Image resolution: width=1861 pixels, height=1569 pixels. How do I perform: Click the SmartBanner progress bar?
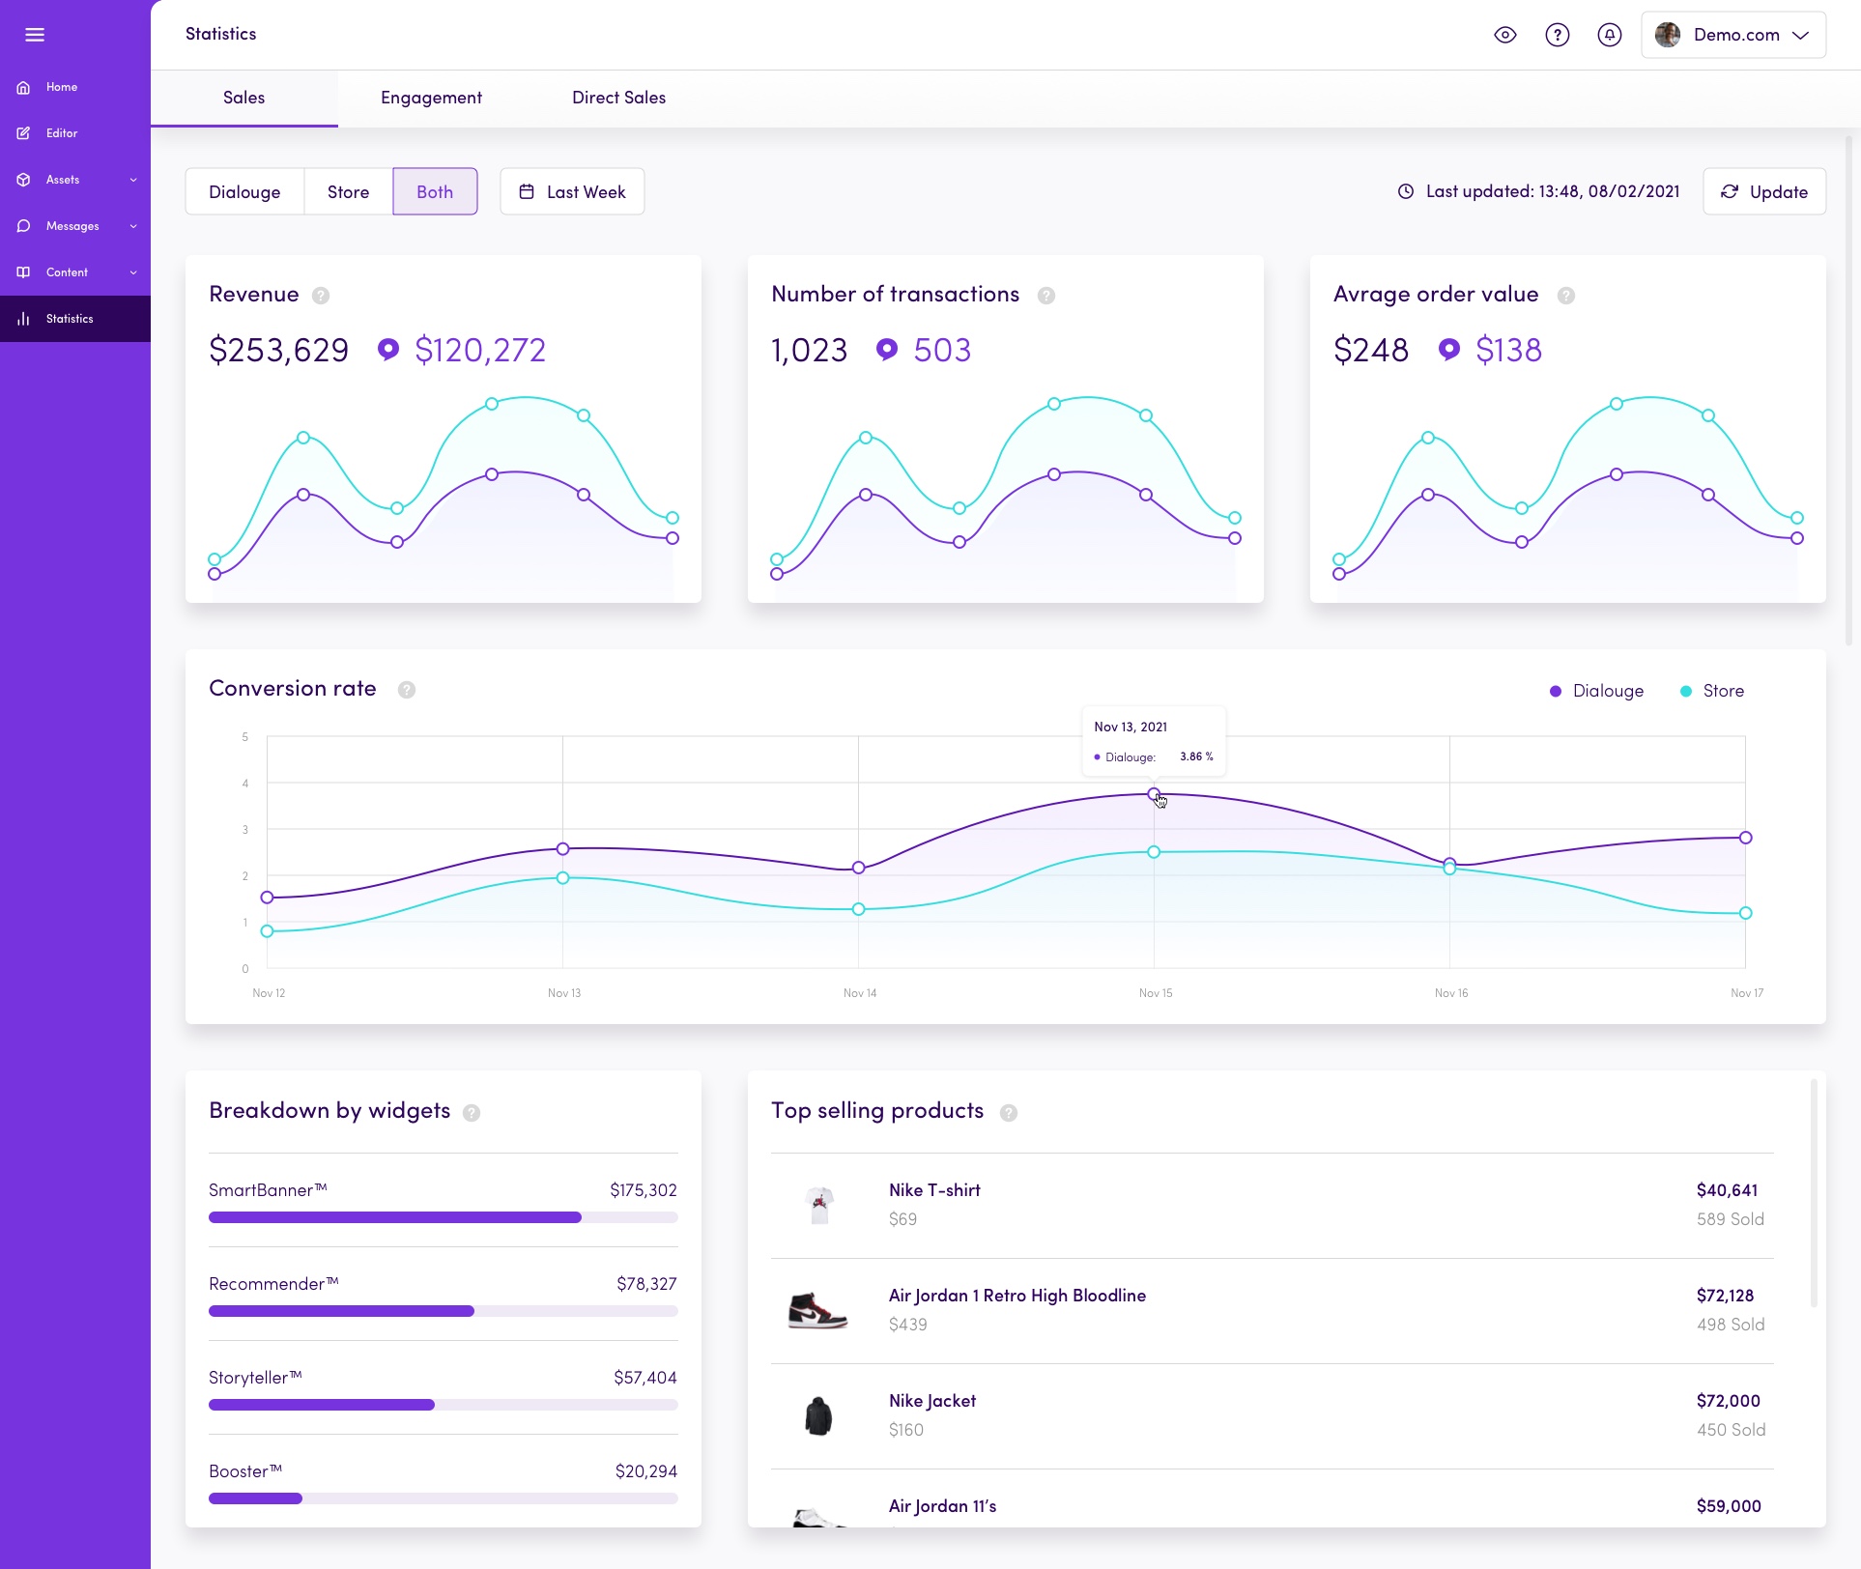443,1217
